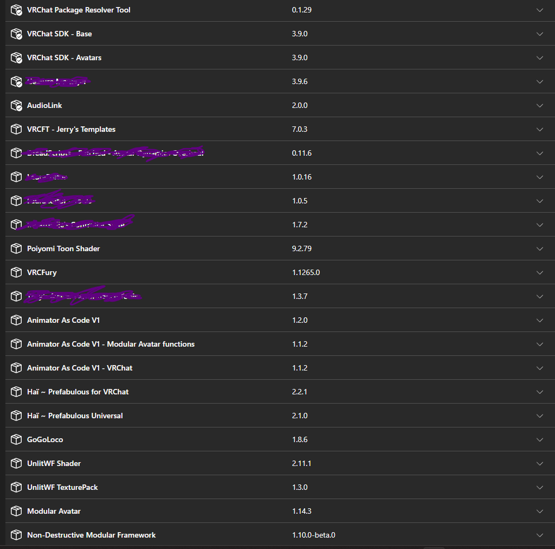Click package icon in version 3.9.6 row
The width and height of the screenshot is (555, 549).
16,82
